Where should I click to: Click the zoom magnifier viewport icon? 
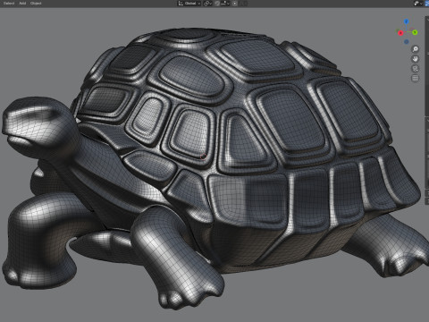coord(415,49)
